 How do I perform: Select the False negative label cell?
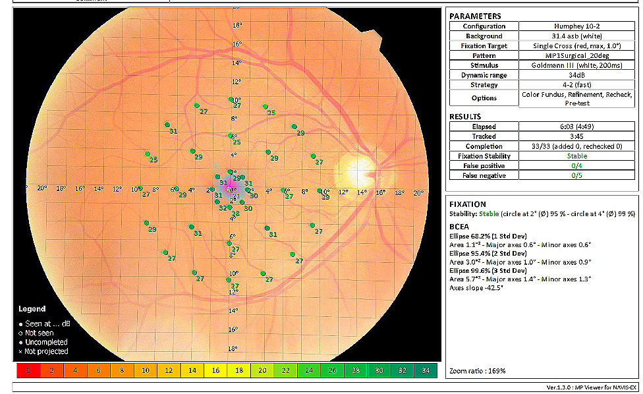point(484,175)
